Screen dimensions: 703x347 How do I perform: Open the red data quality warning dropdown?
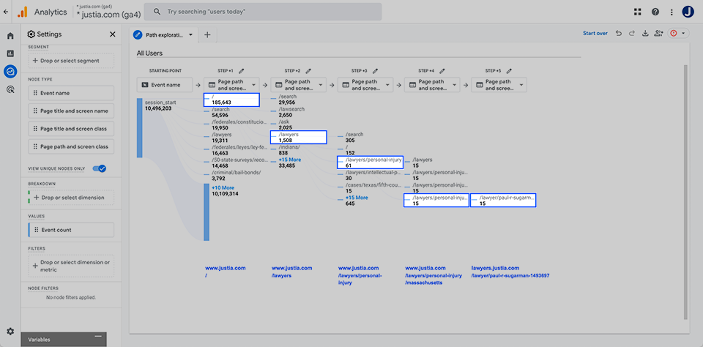point(677,34)
